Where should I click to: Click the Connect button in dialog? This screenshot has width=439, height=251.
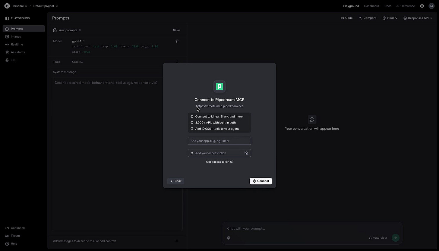[x=261, y=181]
